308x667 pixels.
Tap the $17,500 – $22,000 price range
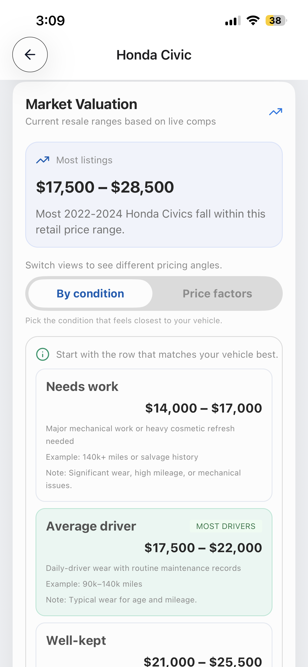(203, 548)
